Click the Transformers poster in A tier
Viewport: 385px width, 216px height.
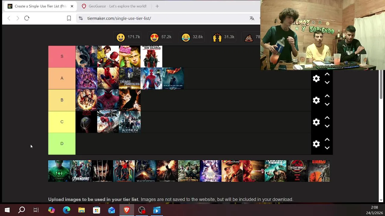tap(130, 78)
